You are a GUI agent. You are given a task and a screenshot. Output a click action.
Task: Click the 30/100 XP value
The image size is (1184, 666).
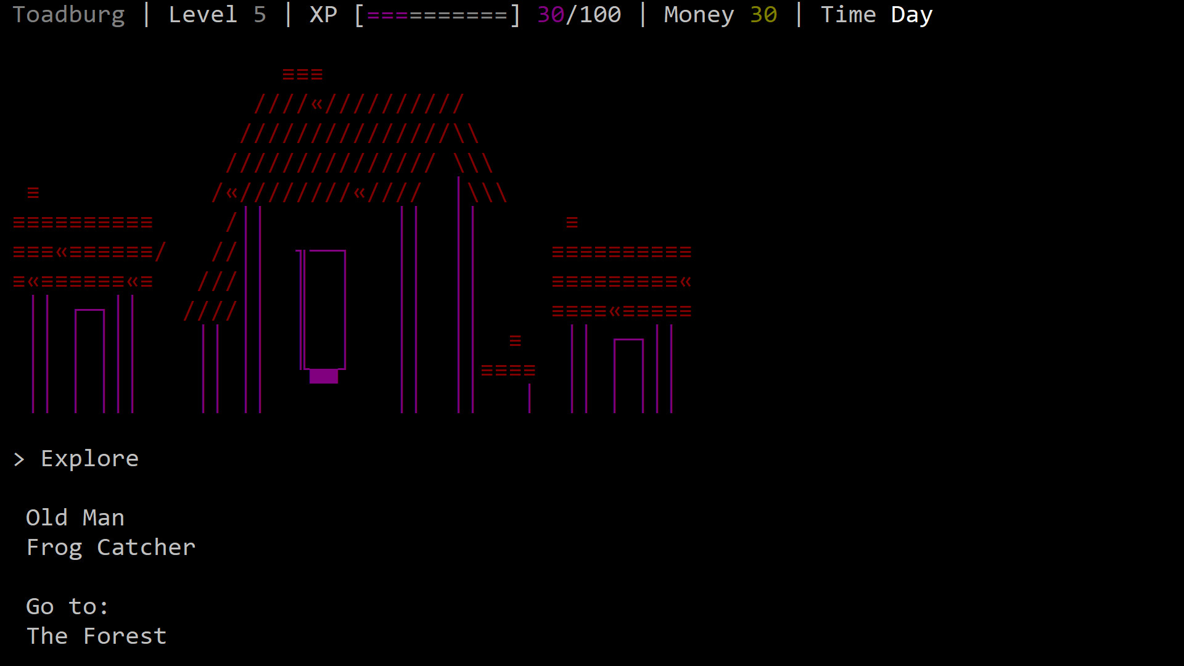click(579, 15)
